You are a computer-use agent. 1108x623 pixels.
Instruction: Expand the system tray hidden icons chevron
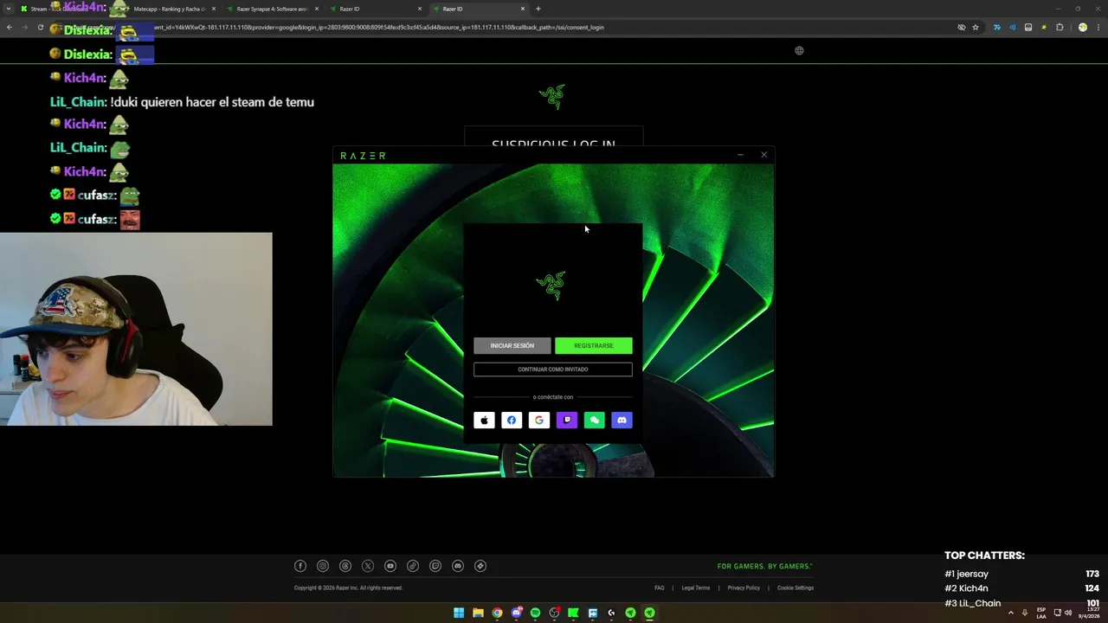click(x=1010, y=613)
